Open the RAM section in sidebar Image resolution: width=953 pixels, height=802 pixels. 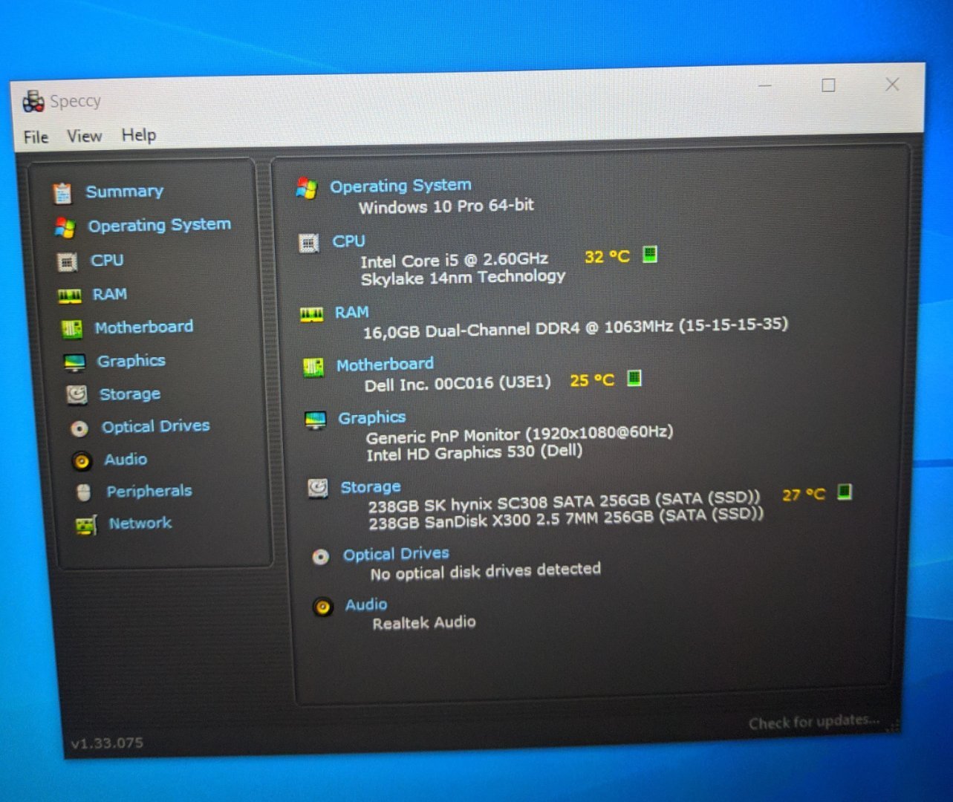(x=109, y=294)
